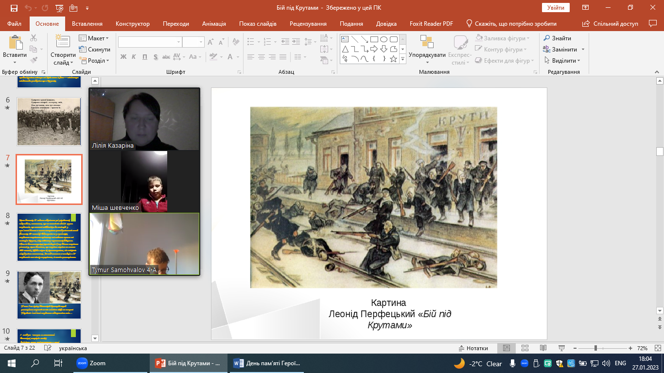664x373 pixels.
Task: Switch to Переходи ribbon tab
Action: 176,24
